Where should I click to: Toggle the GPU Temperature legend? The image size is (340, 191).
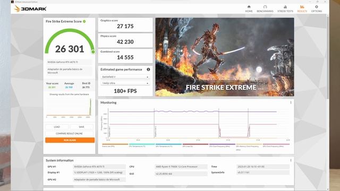click(168, 145)
